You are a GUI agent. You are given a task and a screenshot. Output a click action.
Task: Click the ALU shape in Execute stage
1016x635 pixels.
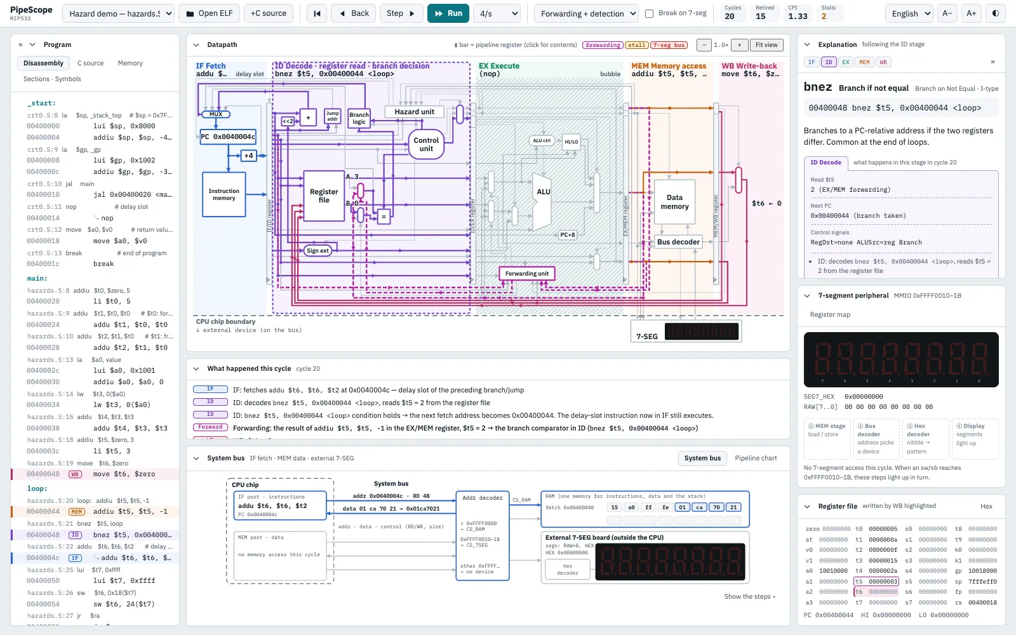coord(542,201)
